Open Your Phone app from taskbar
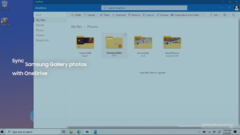240x135 pixels. (x=95, y=132)
